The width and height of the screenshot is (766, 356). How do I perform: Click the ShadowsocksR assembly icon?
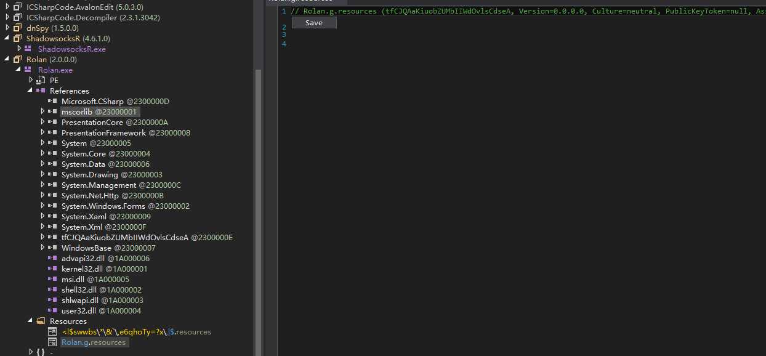pos(17,38)
